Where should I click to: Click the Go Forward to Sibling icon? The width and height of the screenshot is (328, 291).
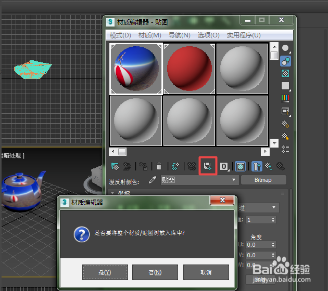281,166
